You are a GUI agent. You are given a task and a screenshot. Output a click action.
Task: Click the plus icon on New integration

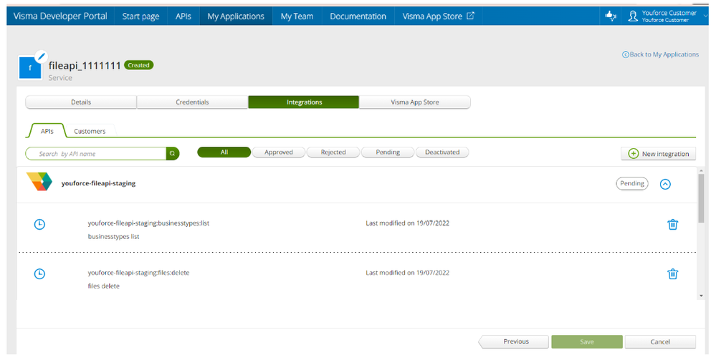[634, 154]
